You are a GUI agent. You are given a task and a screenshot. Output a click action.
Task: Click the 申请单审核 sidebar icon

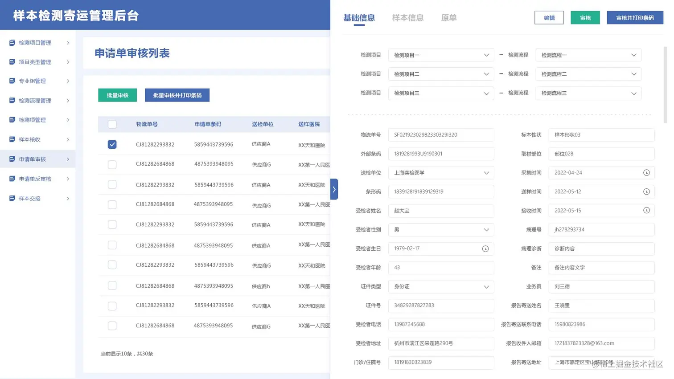click(x=12, y=159)
